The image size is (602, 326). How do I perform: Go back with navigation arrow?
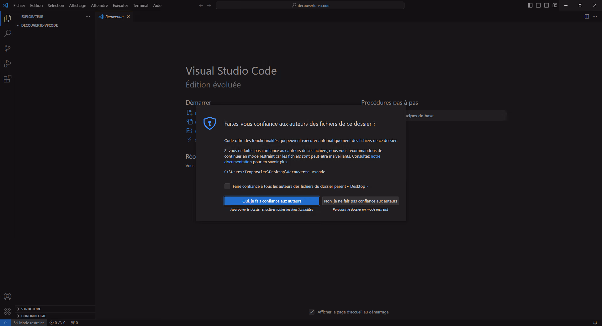point(201,5)
